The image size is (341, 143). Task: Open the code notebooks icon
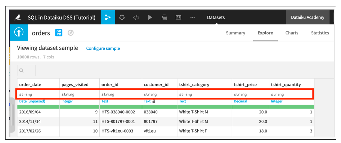pyautogui.click(x=136, y=18)
